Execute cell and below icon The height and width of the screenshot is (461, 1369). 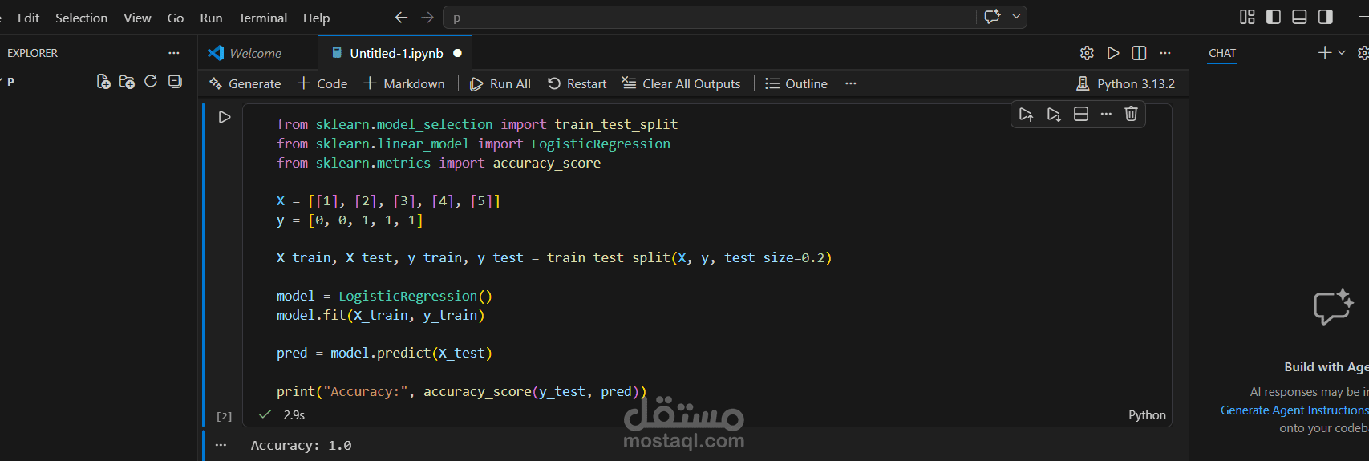point(1054,114)
